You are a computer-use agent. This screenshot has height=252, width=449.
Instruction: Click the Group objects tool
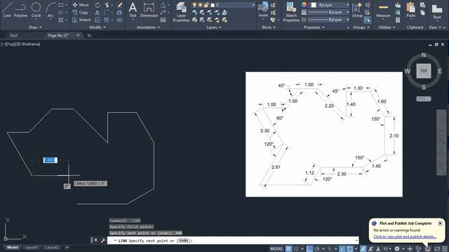point(357,9)
